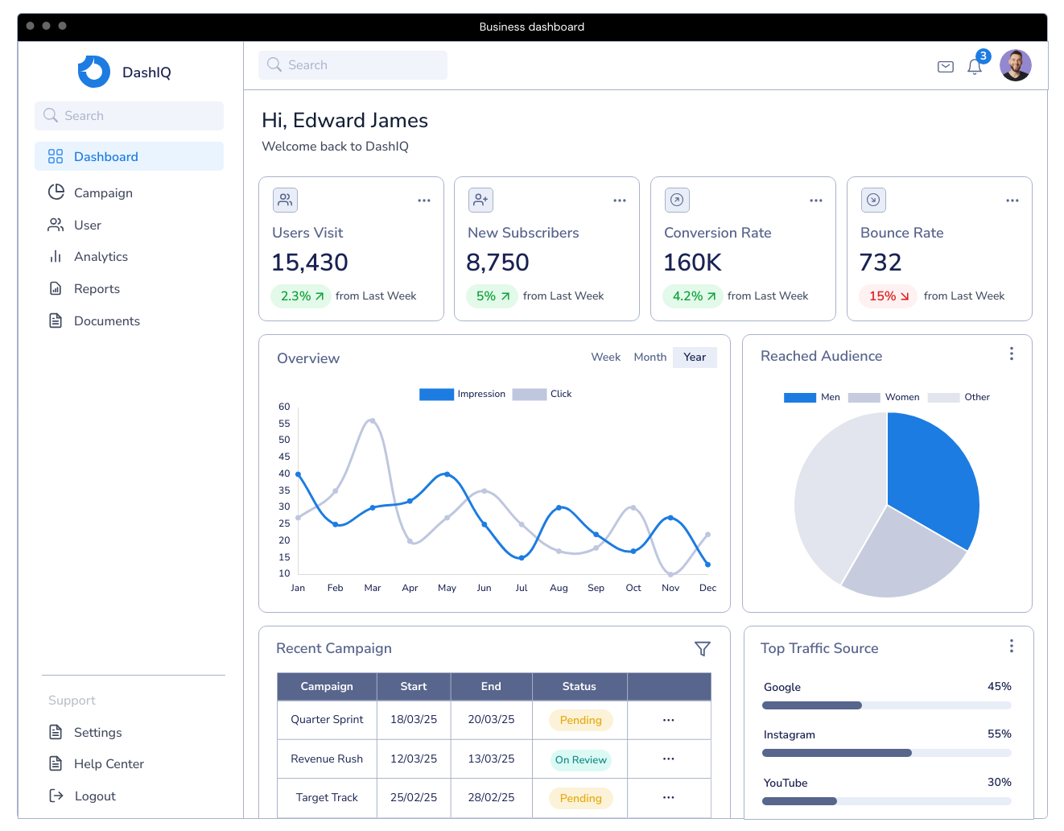This screenshot has width=1064, height=831.
Task: Click the top bar search magnifier icon
Action: pyautogui.click(x=274, y=64)
